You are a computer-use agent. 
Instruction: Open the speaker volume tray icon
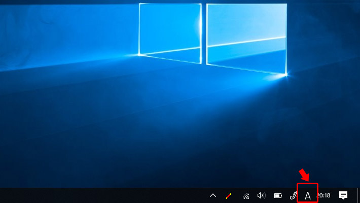click(261, 195)
